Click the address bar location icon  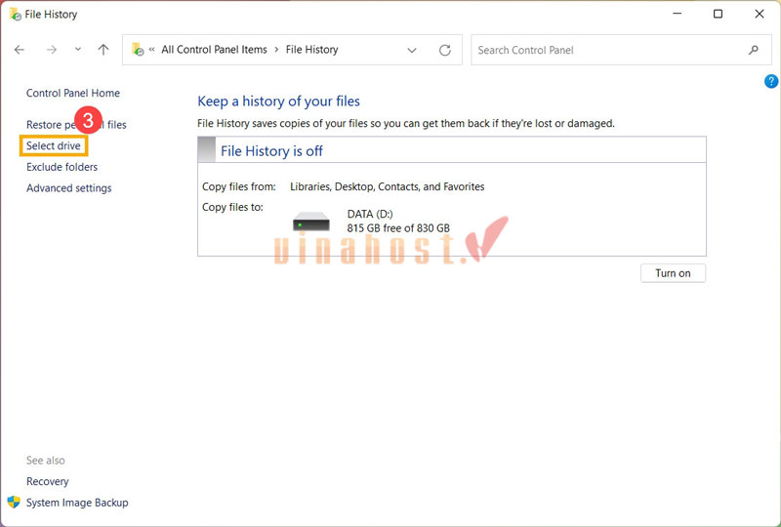[x=138, y=50]
